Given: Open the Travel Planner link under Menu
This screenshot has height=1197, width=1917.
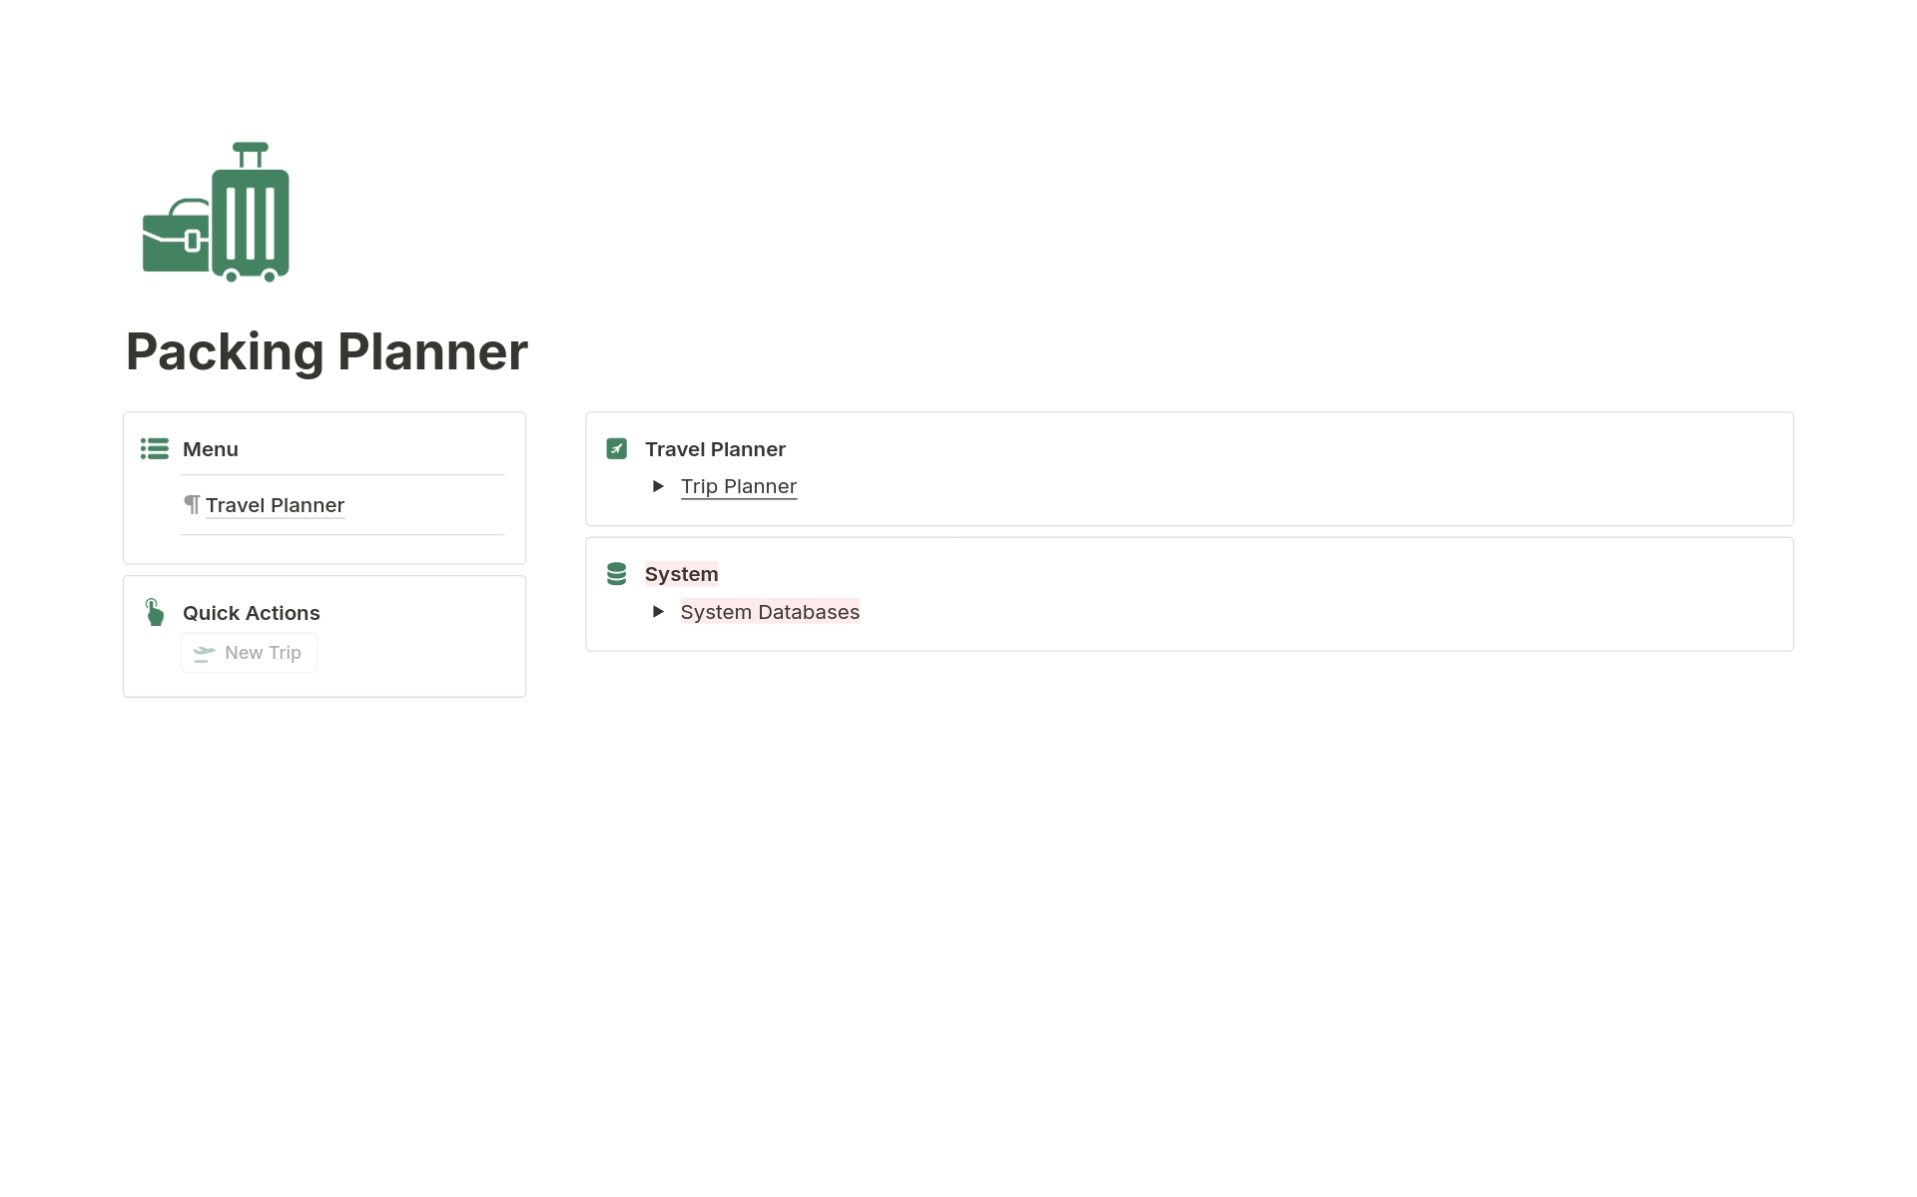Looking at the screenshot, I should coord(275,504).
